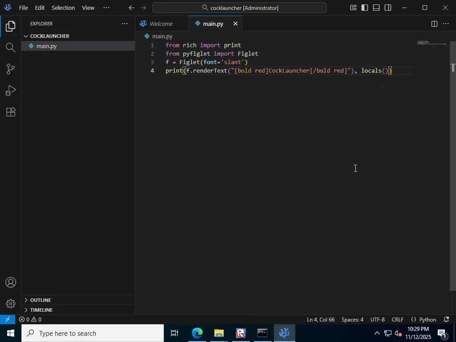Open the remote window indicator
This screenshot has height=342, width=456.
point(8,319)
